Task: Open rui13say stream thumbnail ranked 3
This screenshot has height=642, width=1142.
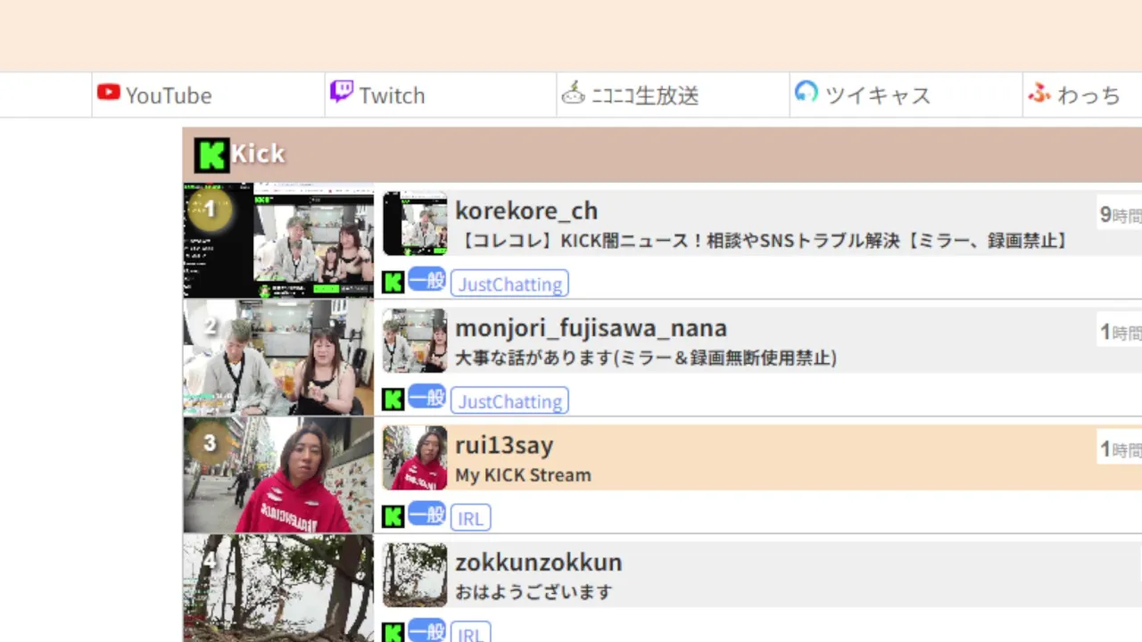Action: (278, 474)
